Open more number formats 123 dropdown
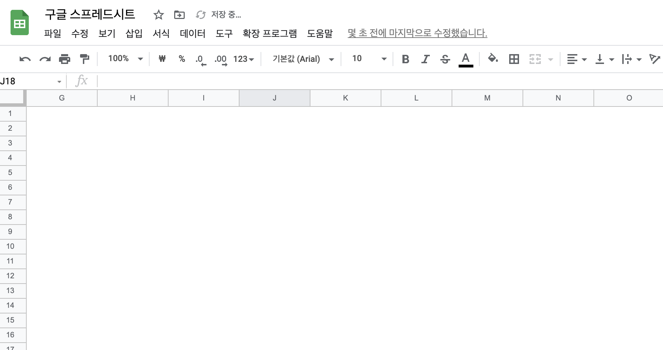 (244, 59)
